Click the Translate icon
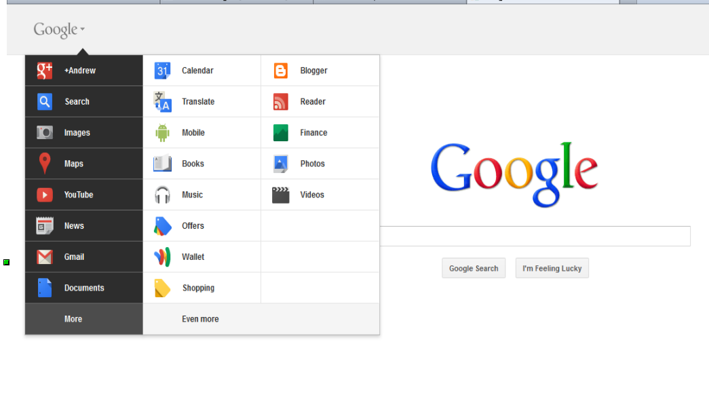This screenshot has height=395, width=709. coord(162,101)
